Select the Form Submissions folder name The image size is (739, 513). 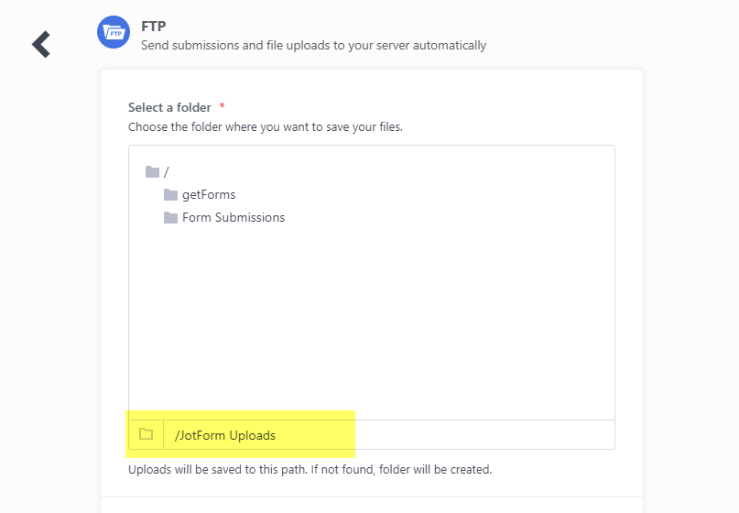[x=234, y=218]
